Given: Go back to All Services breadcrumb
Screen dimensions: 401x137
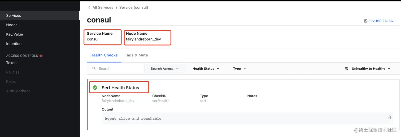Looking at the screenshot, I should [103, 7].
